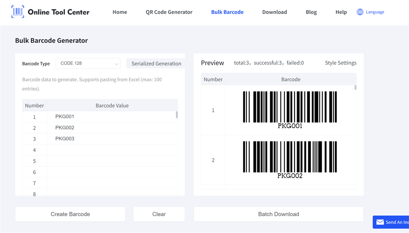The height and width of the screenshot is (233, 409).
Task: Click the globe Language icon
Action: point(360,12)
